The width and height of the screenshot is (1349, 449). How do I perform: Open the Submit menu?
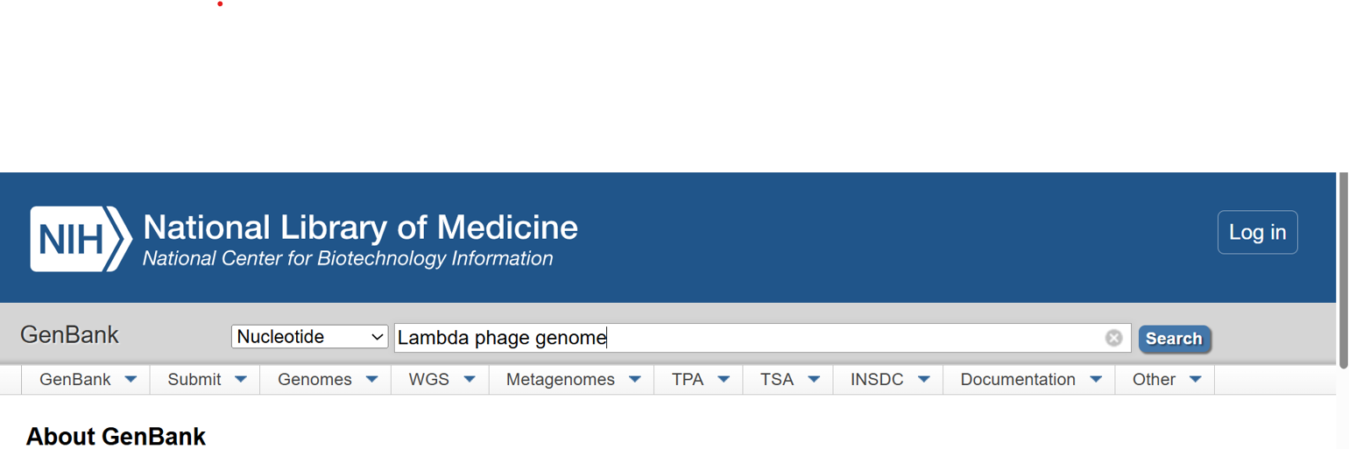[x=194, y=380]
